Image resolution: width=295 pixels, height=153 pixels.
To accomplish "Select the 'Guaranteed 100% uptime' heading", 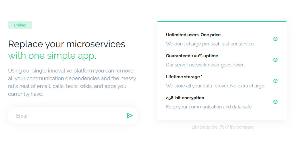I will coord(192,56).
